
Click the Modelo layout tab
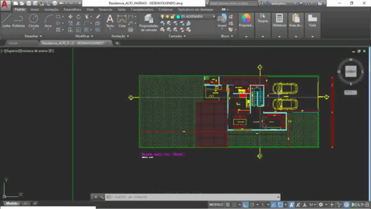[x=12, y=203]
